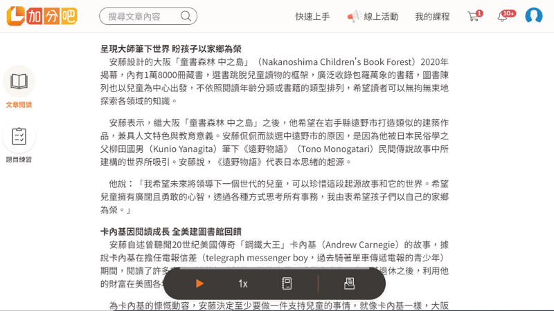The width and height of the screenshot is (554, 311).
Task: Click the 呈現大師筆下世界 section heading
Action: 170,49
